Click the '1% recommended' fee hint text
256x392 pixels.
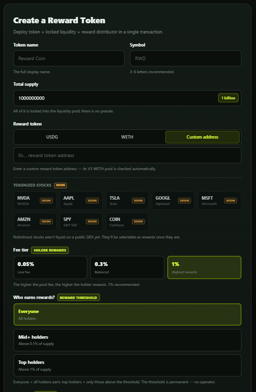77,284
